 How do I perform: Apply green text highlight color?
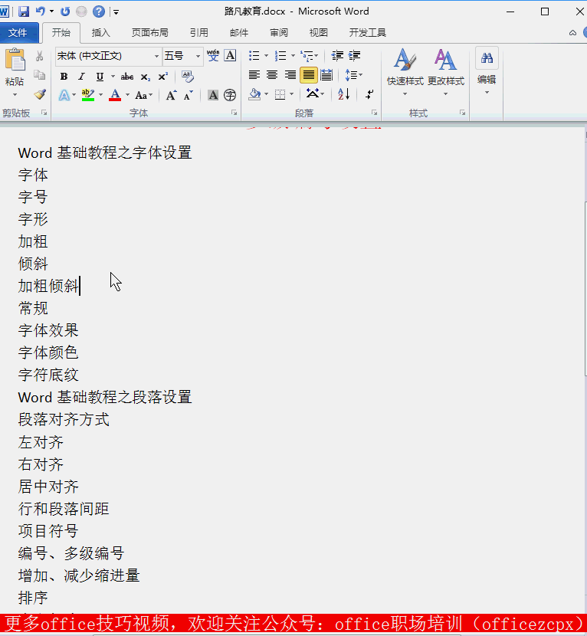pos(88,95)
